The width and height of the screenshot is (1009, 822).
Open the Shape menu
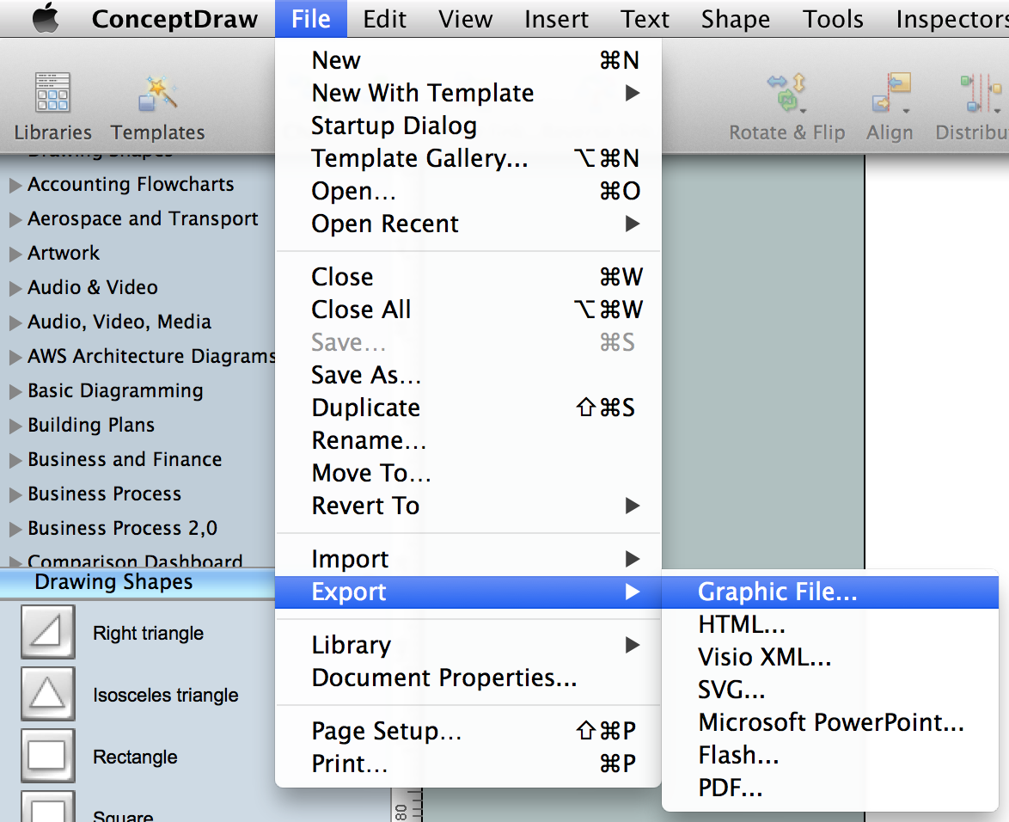(735, 19)
